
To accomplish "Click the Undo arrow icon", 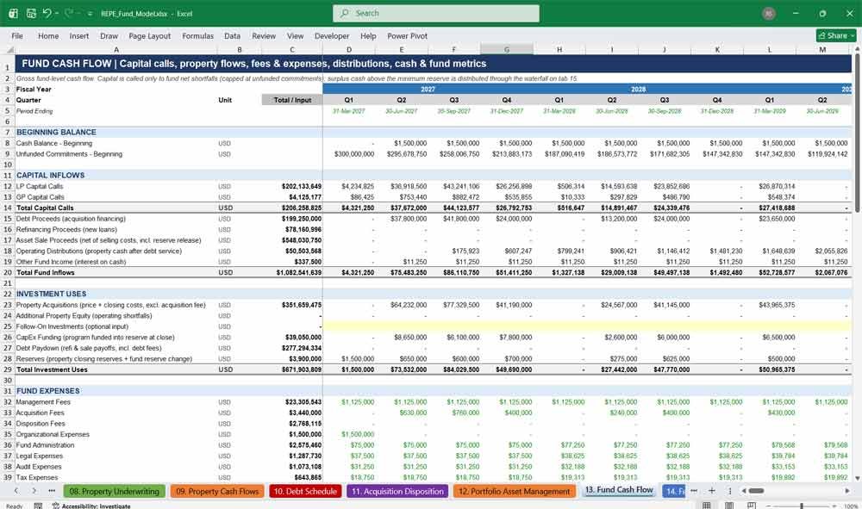I will tap(47, 13).
